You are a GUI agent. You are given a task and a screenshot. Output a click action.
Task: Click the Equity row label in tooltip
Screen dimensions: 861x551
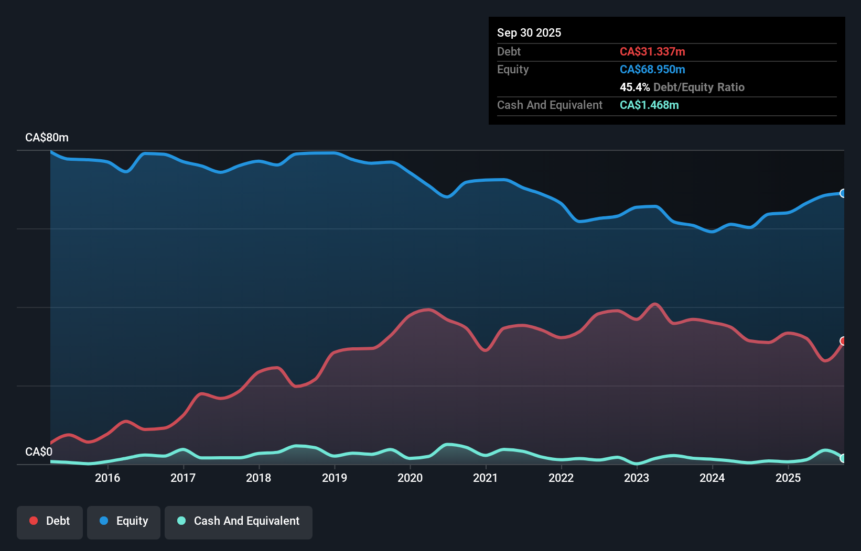click(513, 70)
